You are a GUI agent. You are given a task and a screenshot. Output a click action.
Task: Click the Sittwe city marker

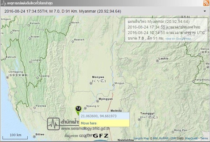click(34, 137)
